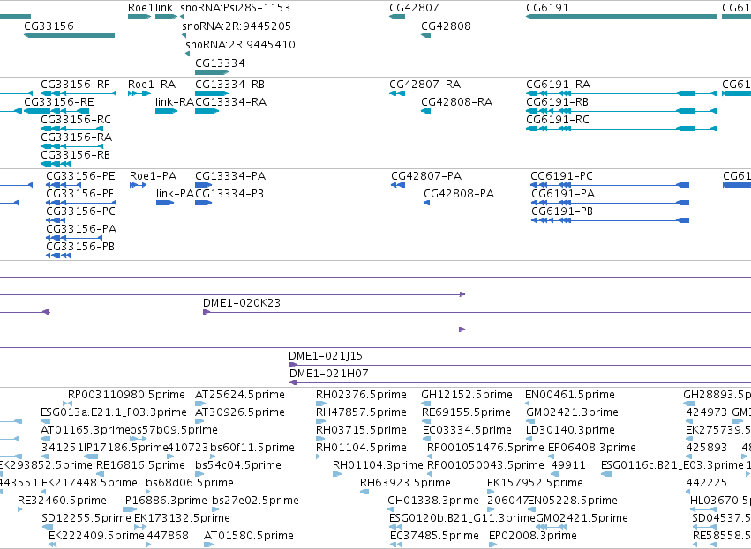Select the CG13334-PB protein label

tap(229, 194)
